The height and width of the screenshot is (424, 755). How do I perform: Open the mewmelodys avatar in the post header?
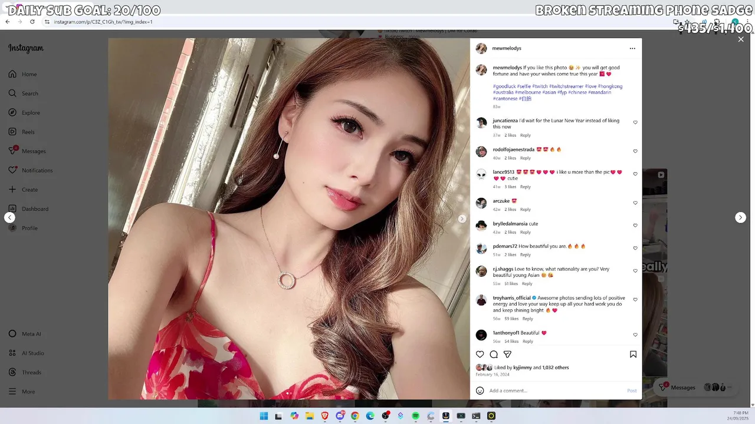tap(481, 48)
